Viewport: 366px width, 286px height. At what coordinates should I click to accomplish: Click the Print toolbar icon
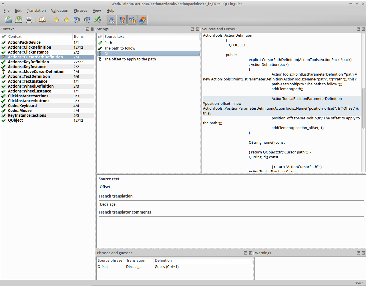point(29,20)
